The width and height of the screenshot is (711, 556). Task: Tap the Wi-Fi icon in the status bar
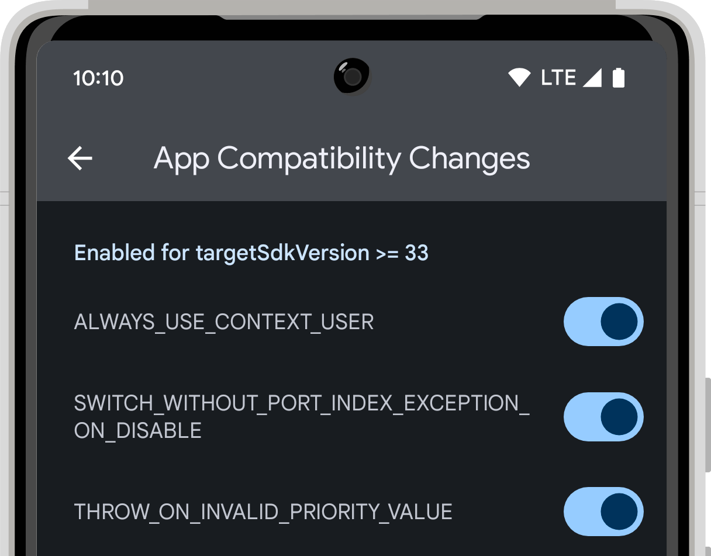click(519, 77)
